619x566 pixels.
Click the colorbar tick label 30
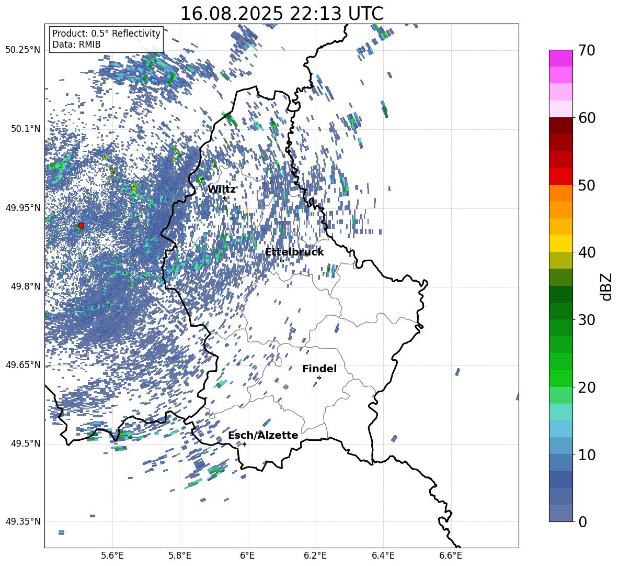point(587,320)
